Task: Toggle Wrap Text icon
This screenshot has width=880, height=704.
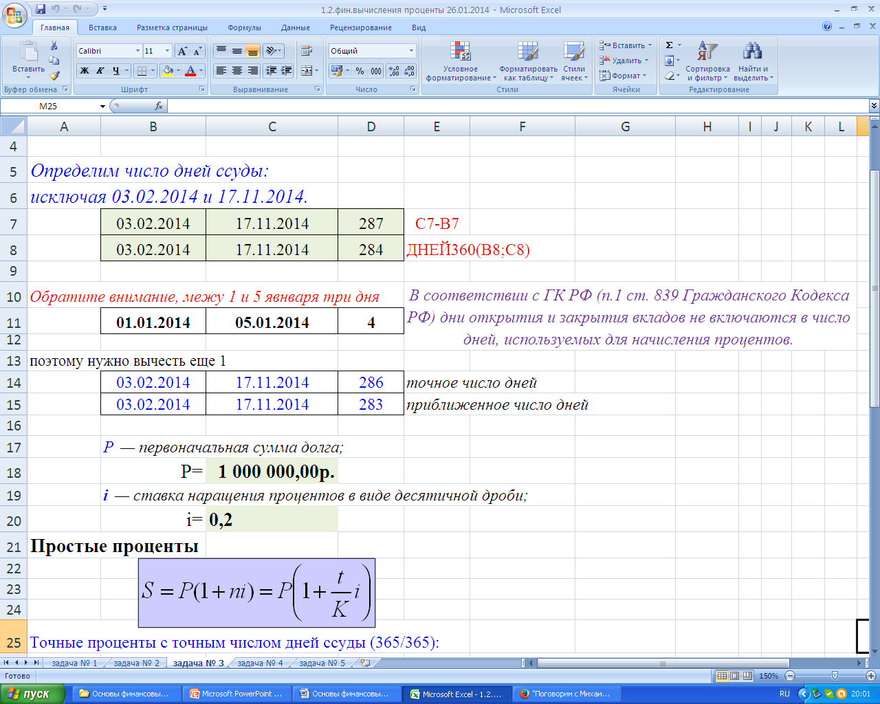Action: point(307,51)
